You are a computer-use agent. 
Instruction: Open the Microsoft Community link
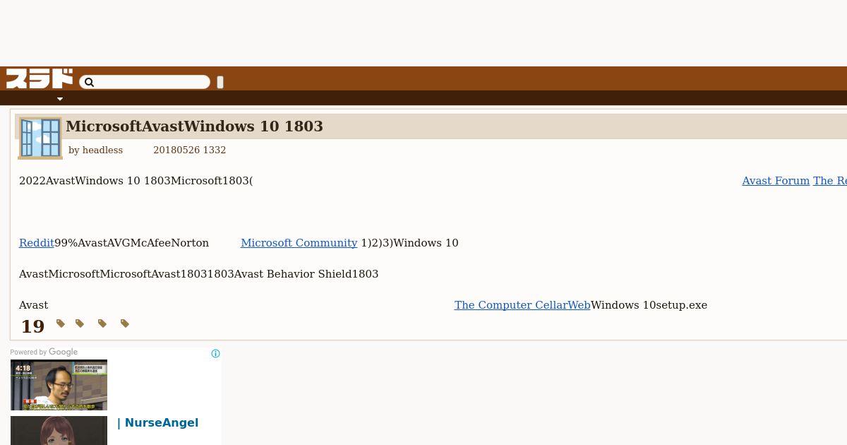point(299,243)
